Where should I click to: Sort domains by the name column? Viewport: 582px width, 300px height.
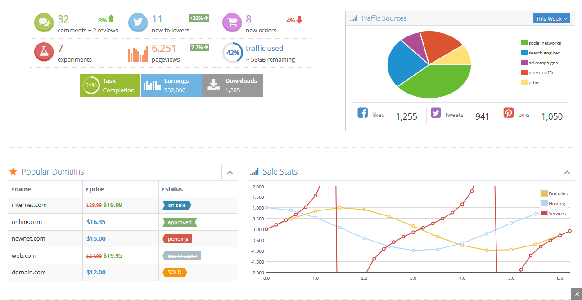(x=45, y=189)
